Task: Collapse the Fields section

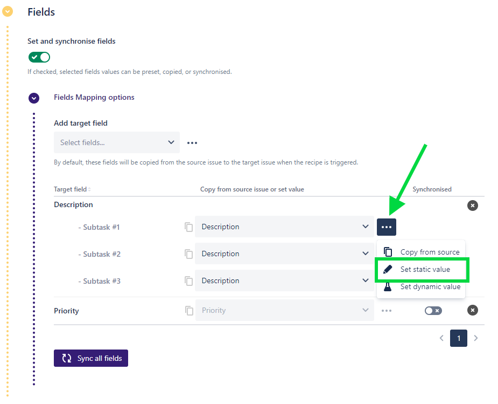Action: [8, 12]
